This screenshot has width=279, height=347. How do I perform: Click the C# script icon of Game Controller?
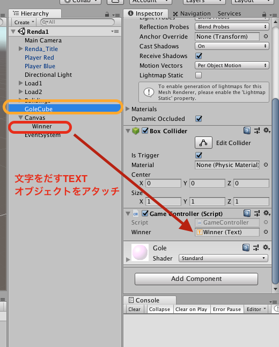pyautogui.click(x=136, y=214)
